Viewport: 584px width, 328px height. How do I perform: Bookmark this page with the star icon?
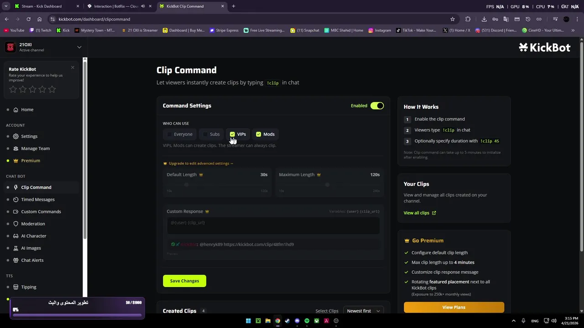453,19
